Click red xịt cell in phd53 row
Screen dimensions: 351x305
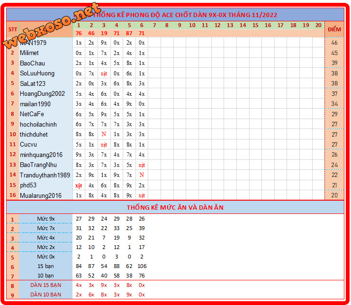(79, 185)
